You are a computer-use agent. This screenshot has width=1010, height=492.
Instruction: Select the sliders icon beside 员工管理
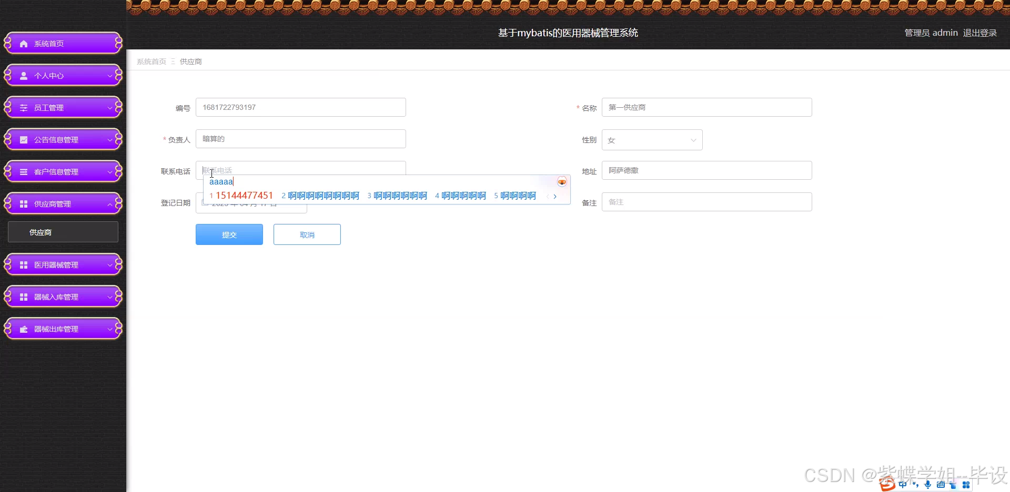[24, 108]
